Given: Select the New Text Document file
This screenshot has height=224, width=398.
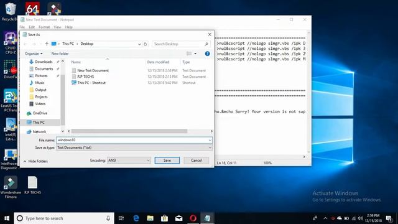Looking at the screenshot, I should tap(93, 70).
